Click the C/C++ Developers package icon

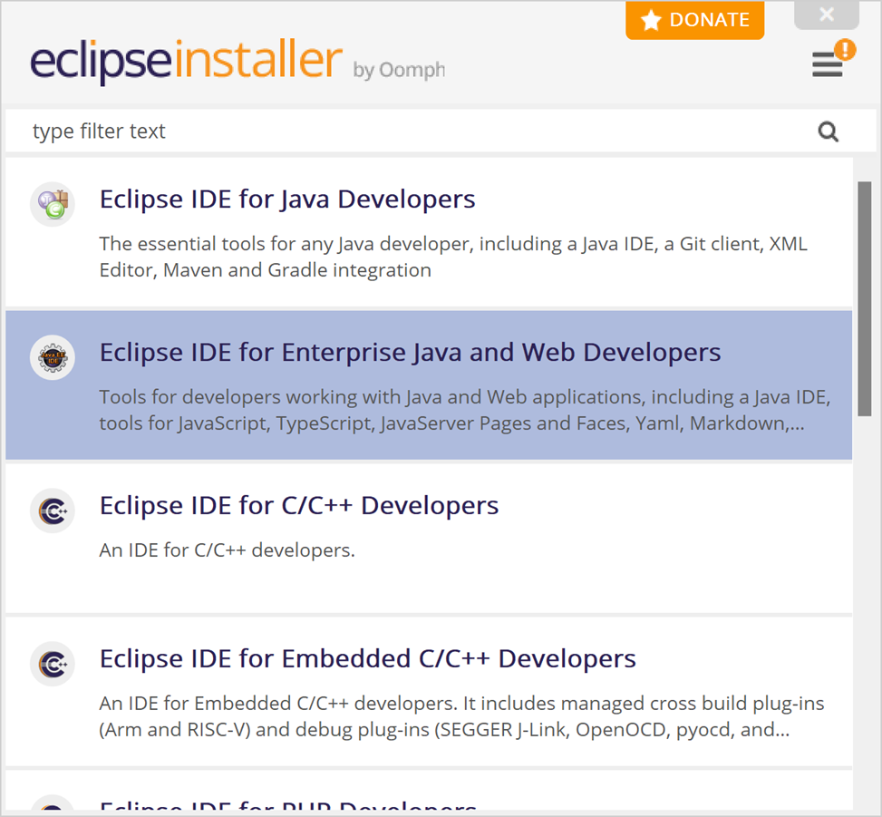(x=53, y=511)
